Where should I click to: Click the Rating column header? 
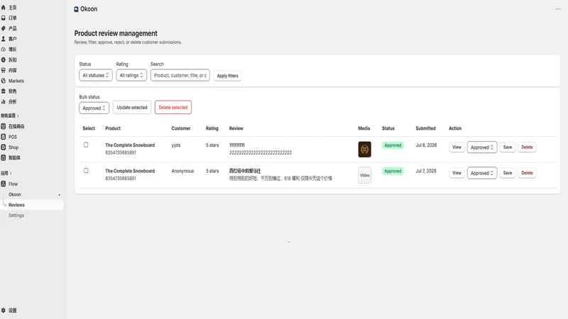click(212, 128)
